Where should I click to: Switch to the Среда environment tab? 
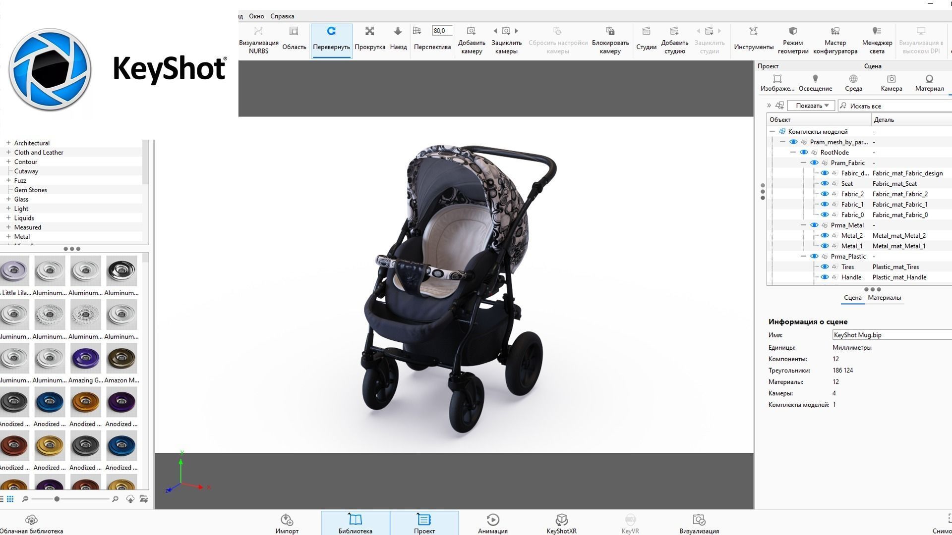coord(853,83)
